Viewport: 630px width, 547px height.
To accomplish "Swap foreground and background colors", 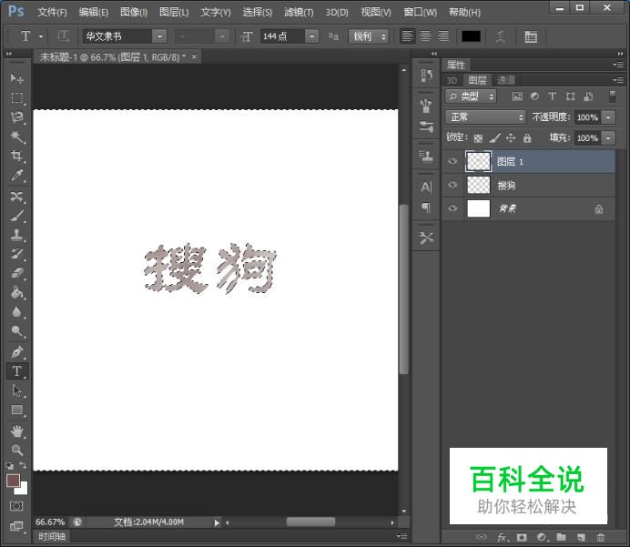I will pos(23,465).
